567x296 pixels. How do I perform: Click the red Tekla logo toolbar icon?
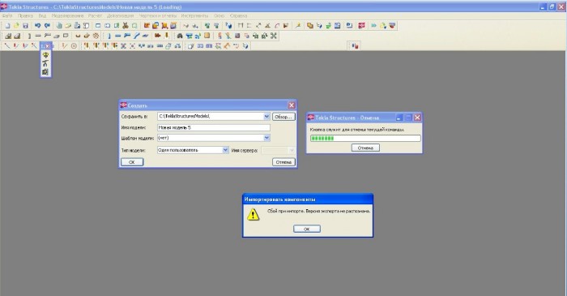tap(361, 26)
